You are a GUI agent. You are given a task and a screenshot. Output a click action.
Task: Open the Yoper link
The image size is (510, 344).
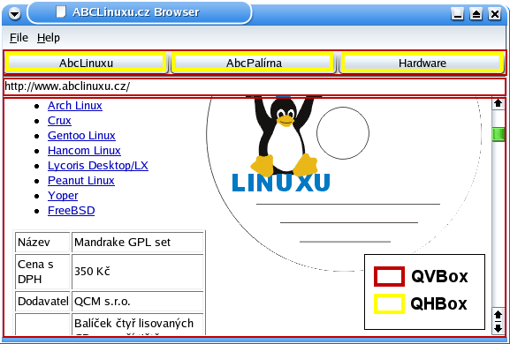tap(63, 196)
